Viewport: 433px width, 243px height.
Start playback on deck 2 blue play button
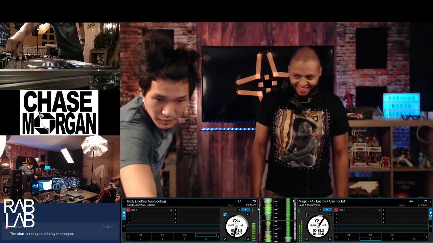click(327, 210)
